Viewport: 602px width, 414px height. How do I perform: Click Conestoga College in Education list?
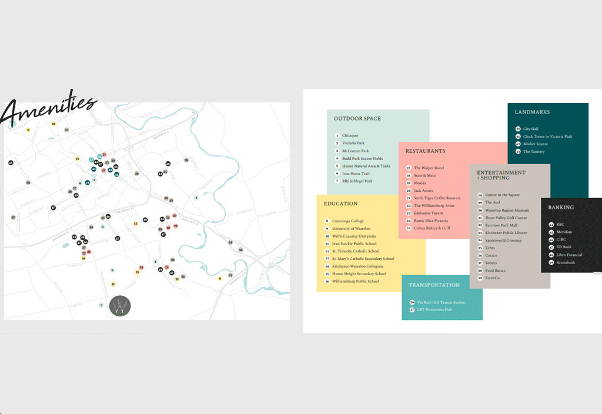pos(347,221)
